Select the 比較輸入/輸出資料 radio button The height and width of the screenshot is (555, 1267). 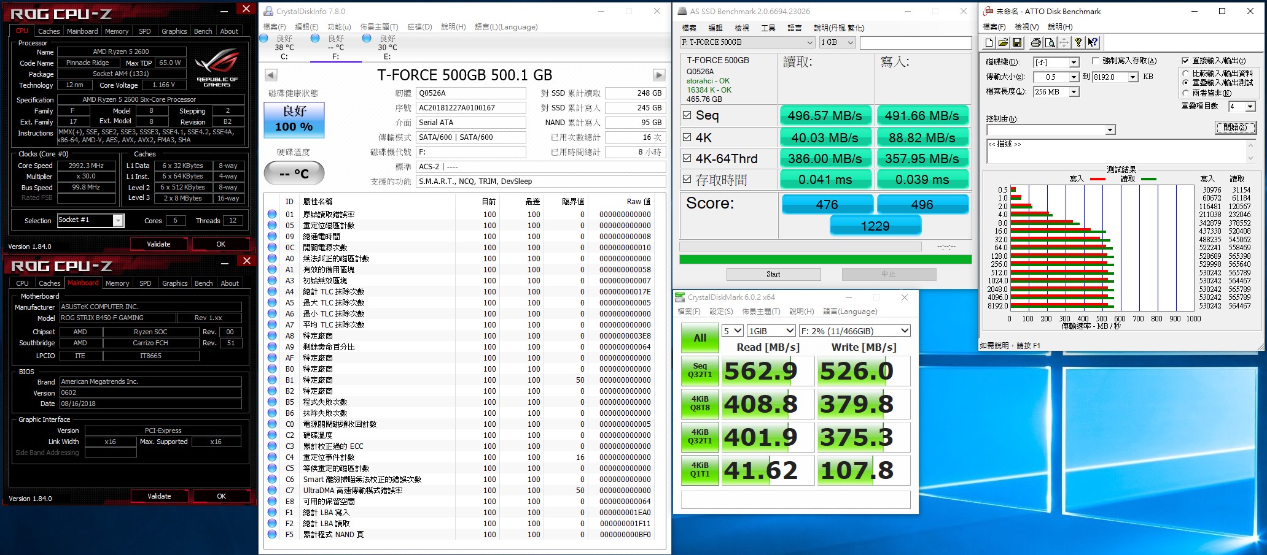coord(1186,74)
